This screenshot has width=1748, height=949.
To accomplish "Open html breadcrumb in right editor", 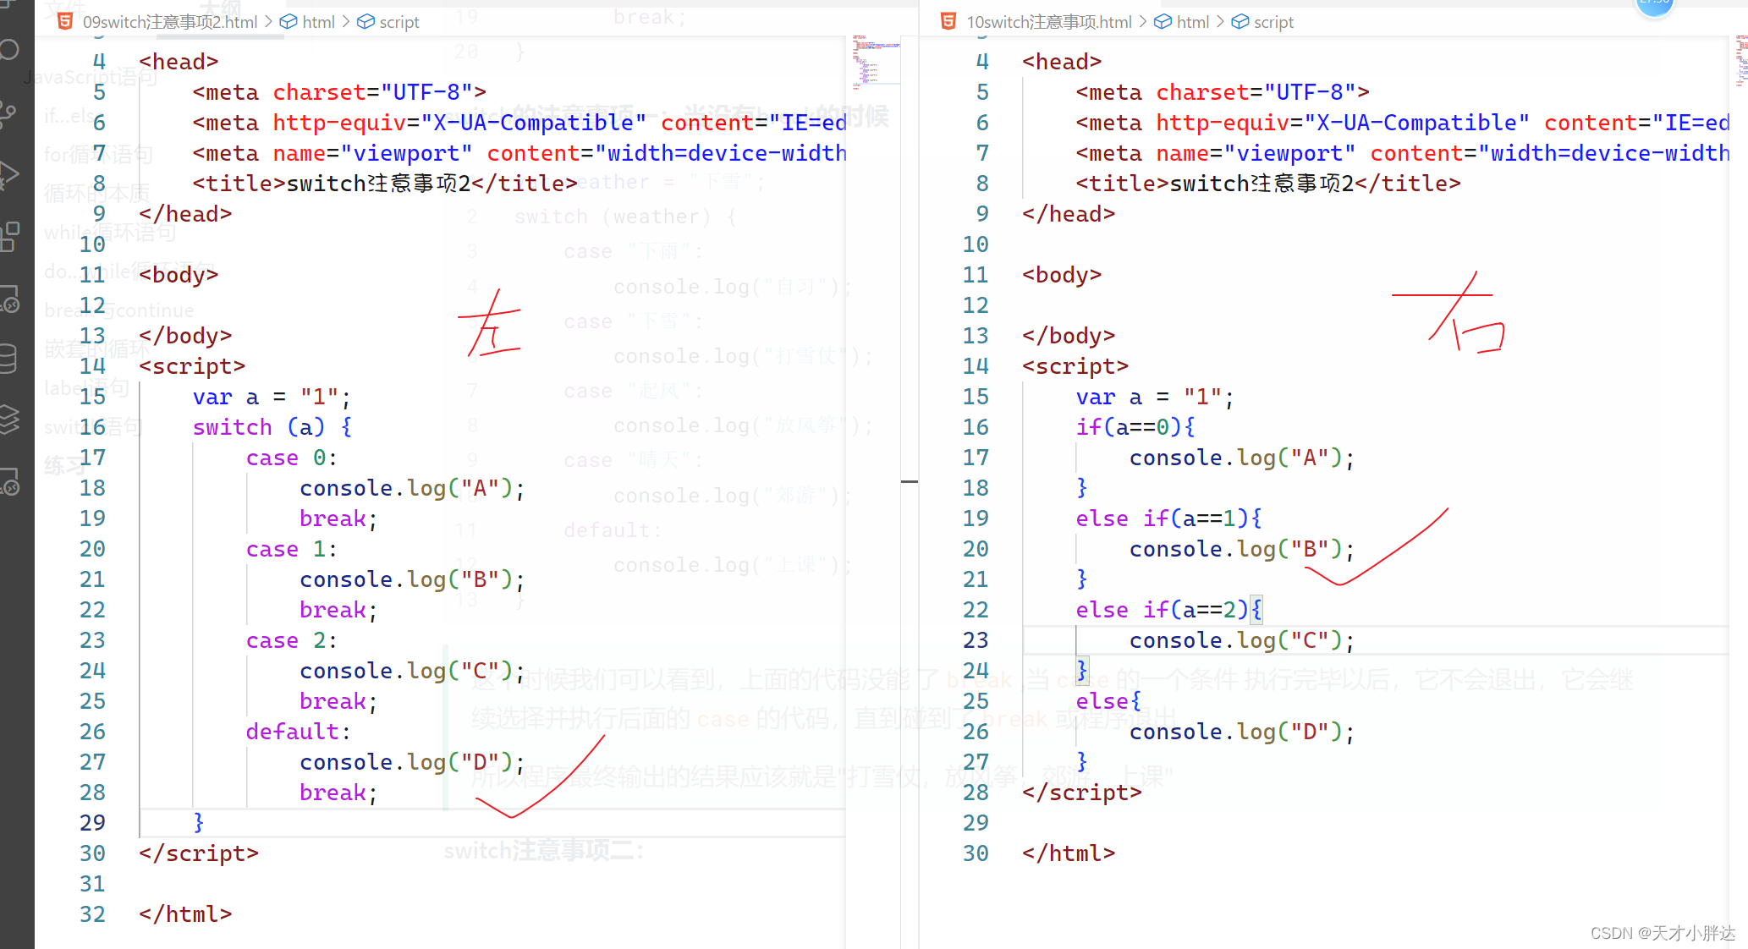I will coord(1193,22).
